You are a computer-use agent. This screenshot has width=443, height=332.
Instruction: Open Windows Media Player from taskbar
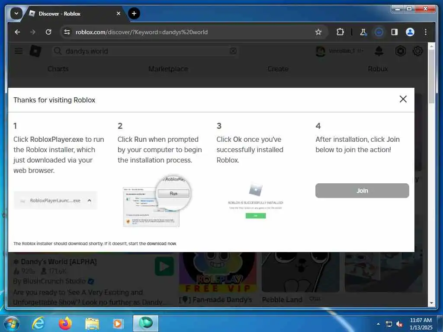pyautogui.click(x=118, y=324)
